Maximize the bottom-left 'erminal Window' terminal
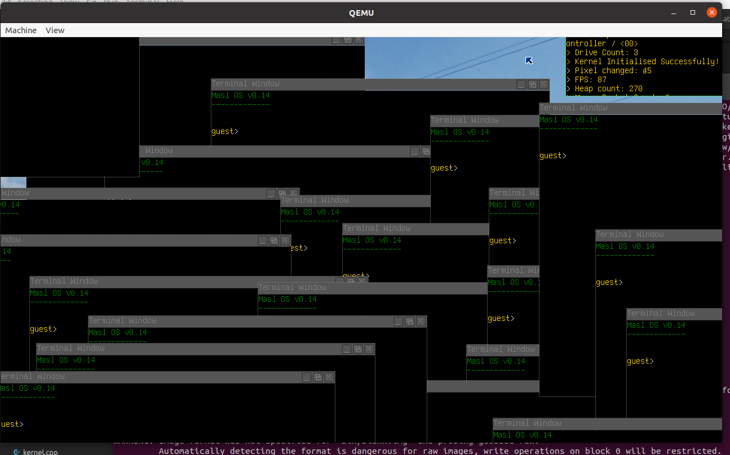The image size is (730, 455). [318, 377]
